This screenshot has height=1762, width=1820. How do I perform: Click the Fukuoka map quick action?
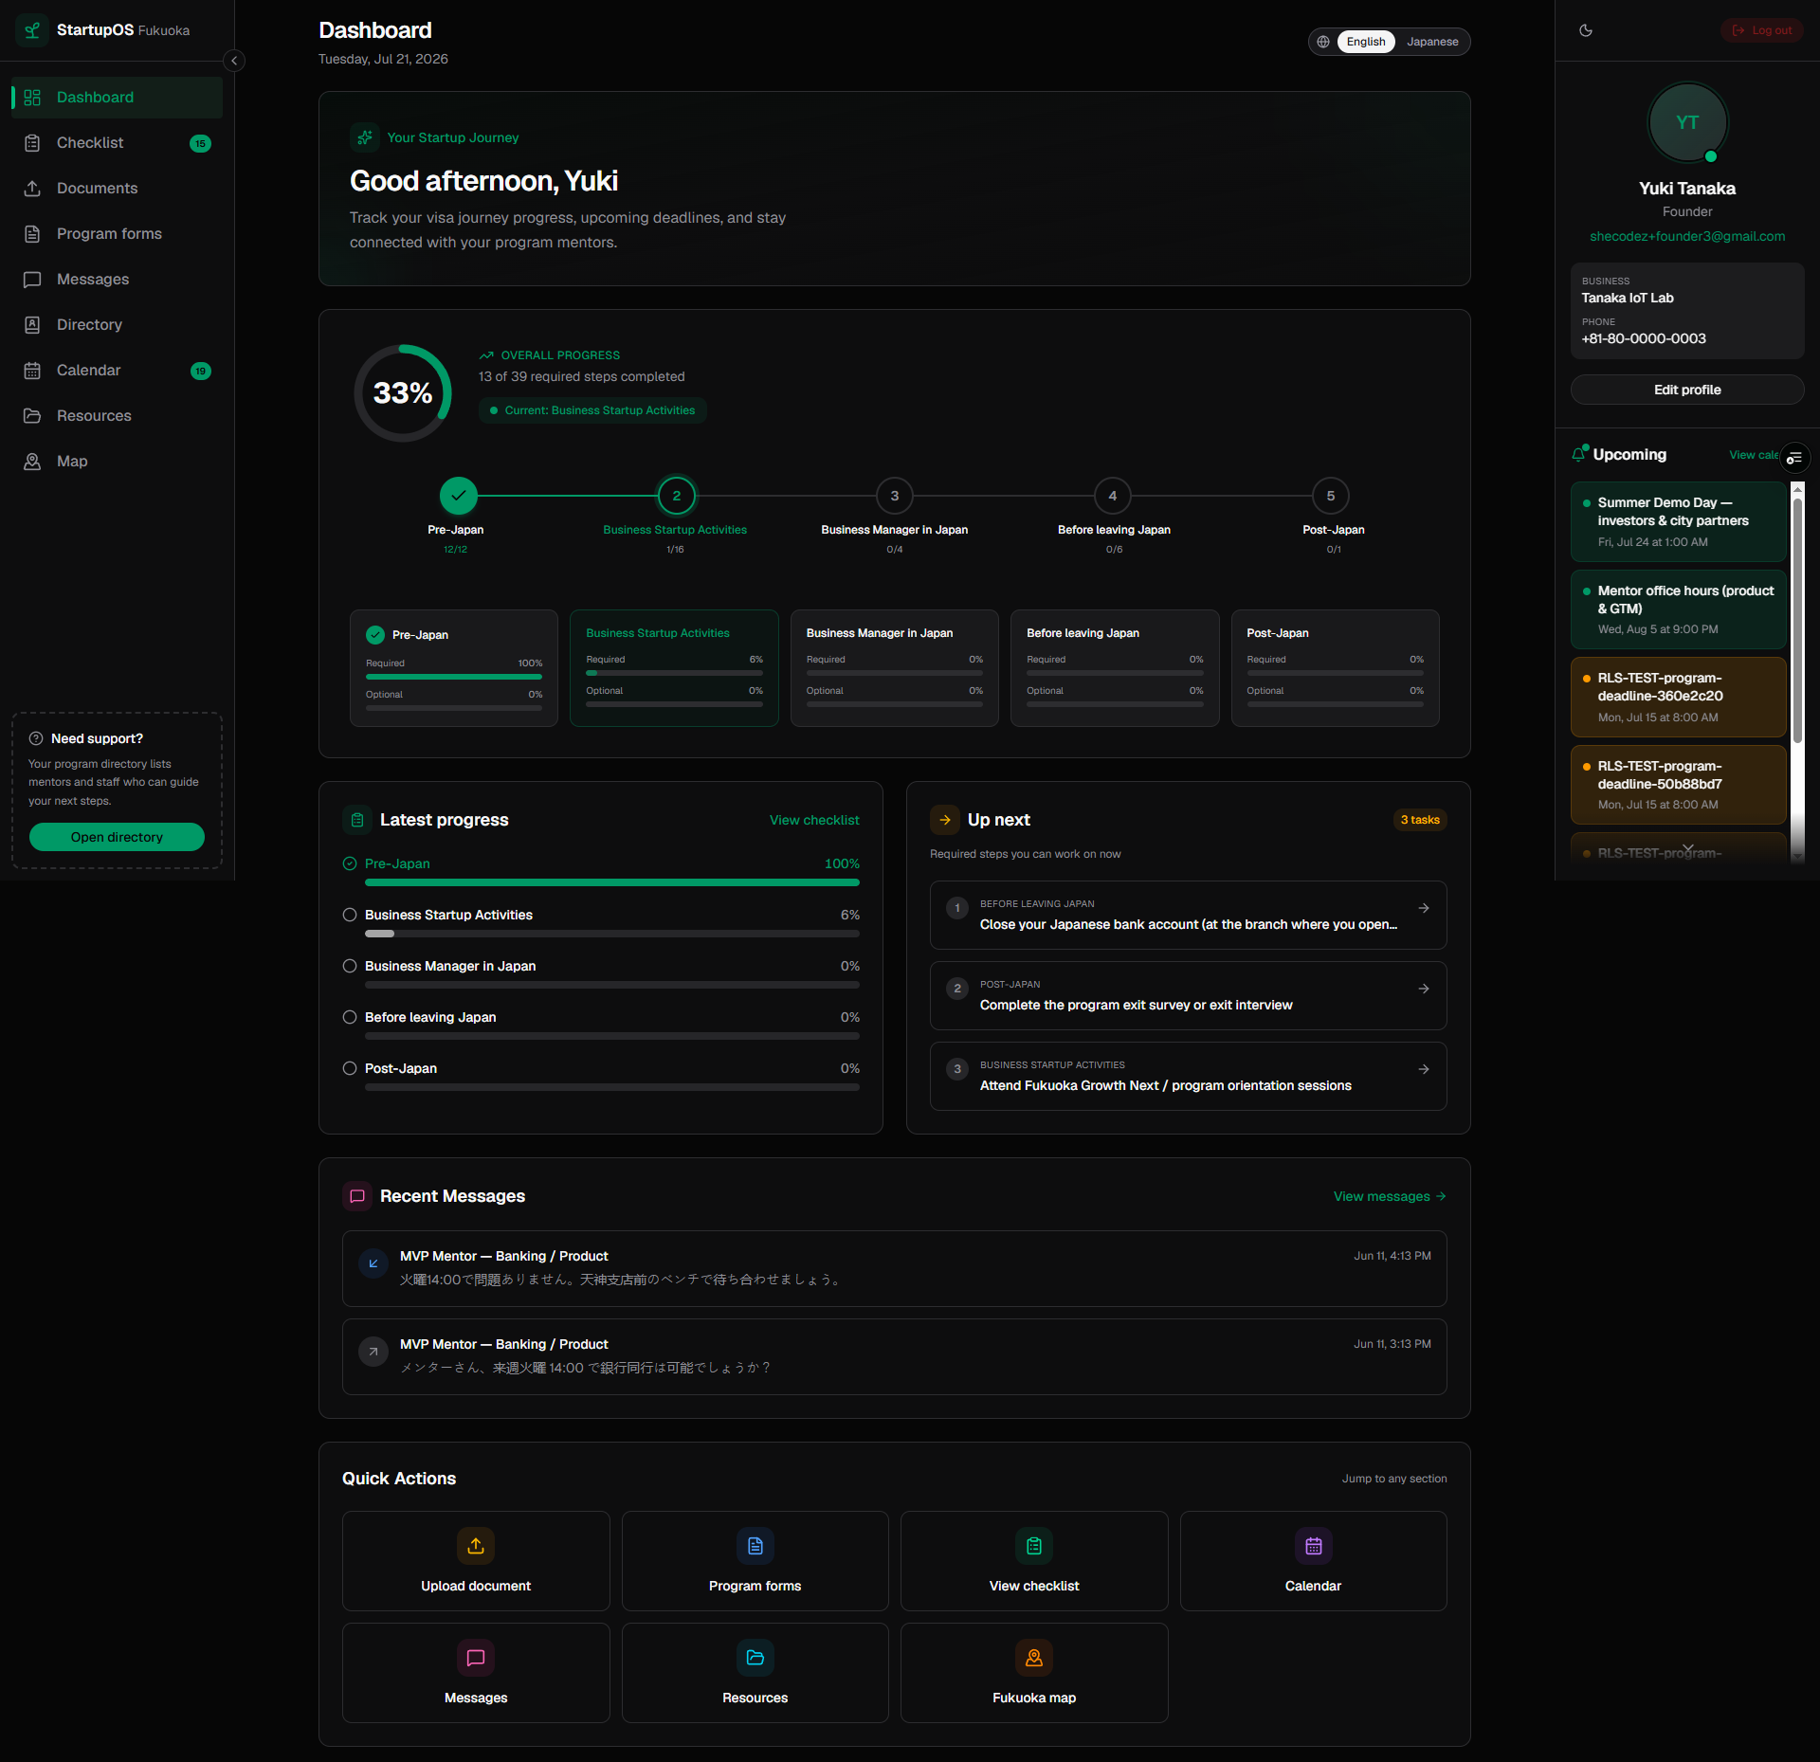1034,1673
